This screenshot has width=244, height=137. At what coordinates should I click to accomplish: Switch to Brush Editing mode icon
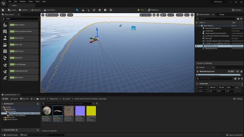click(x=111, y=10)
